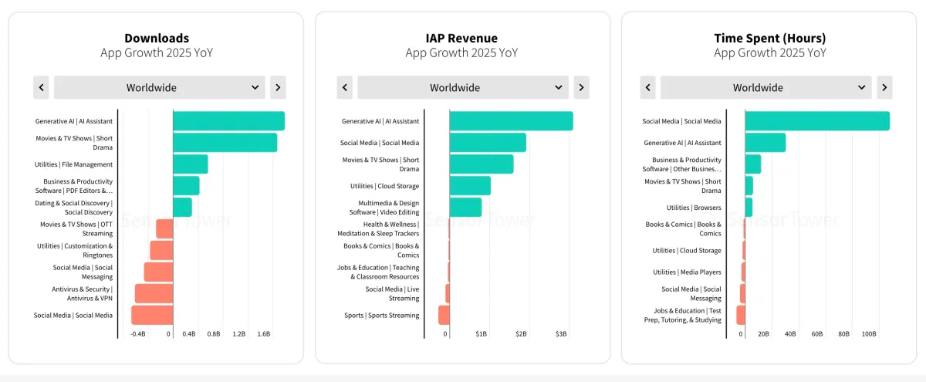
Task: Select Short Drama bar in Downloads chart
Action: (225, 143)
